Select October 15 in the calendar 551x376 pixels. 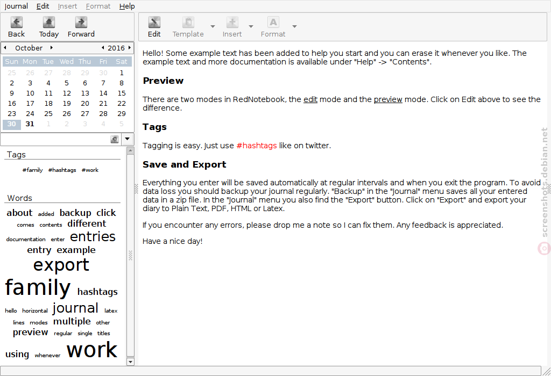(x=122, y=93)
